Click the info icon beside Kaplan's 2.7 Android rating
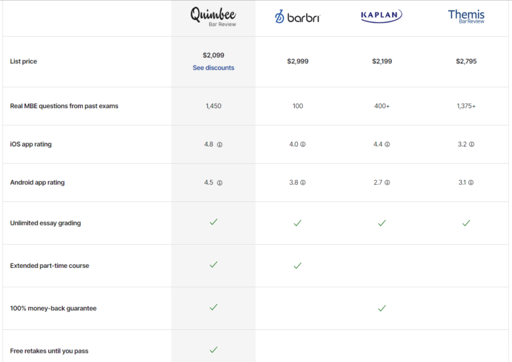This screenshot has height=362, width=512. click(387, 182)
